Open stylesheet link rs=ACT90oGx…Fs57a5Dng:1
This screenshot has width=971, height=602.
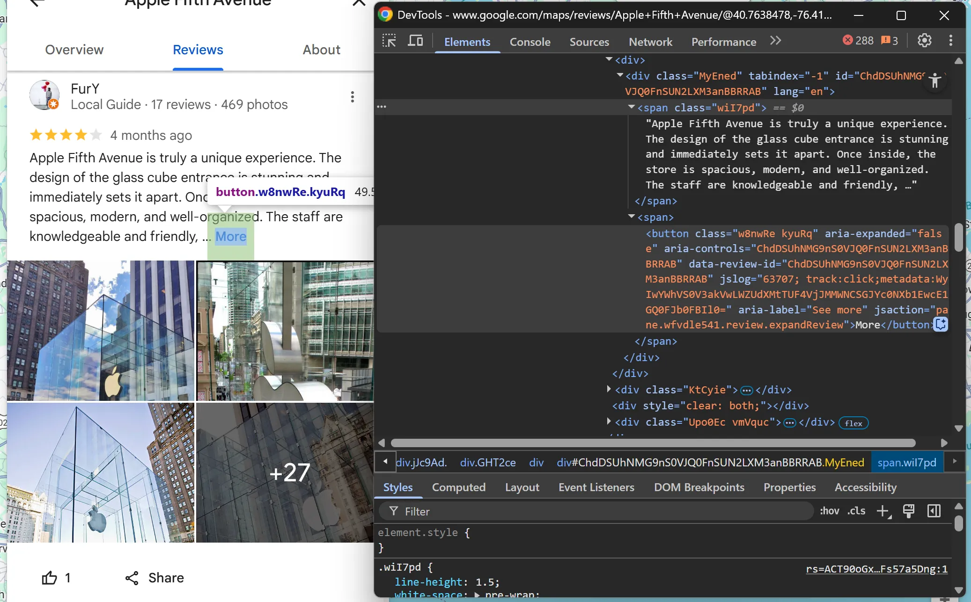[x=876, y=569]
